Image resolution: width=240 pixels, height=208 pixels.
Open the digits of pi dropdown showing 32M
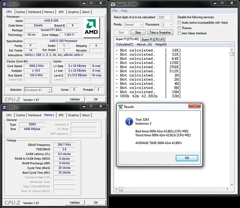(x=165, y=17)
